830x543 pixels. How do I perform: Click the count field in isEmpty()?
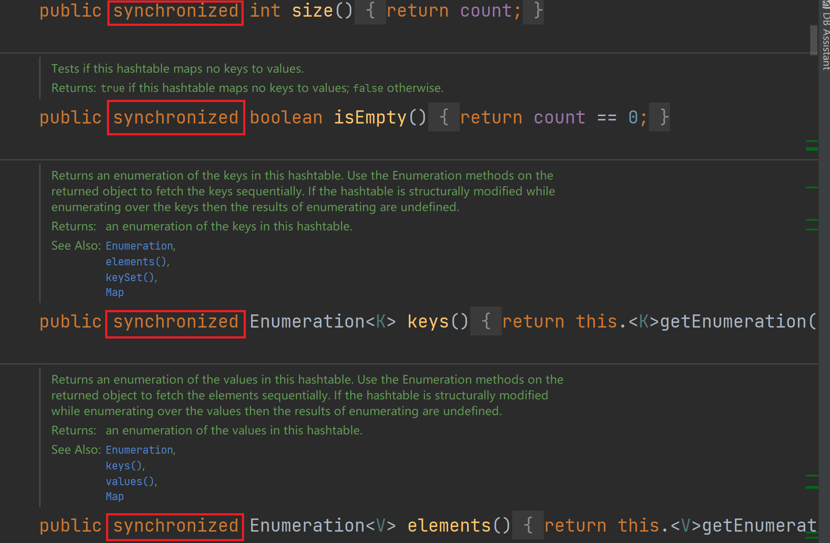(x=559, y=117)
